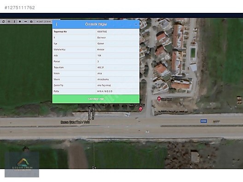Select the Taşınmaz No value 65067542
The height and width of the screenshot is (182, 243).
coord(102,32)
